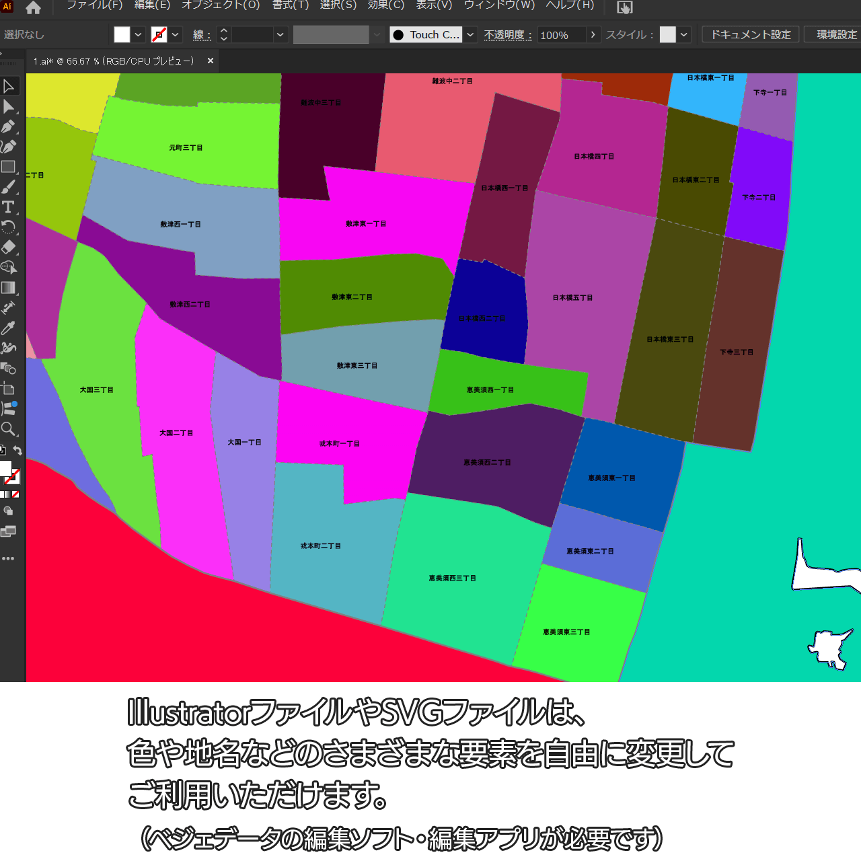Expand the fill color dropdown

139,35
